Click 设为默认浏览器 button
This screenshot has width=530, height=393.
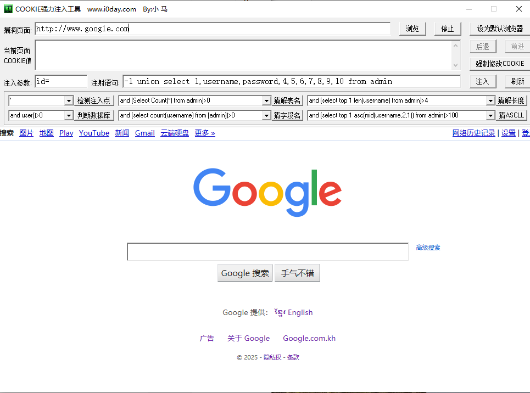[500, 29]
